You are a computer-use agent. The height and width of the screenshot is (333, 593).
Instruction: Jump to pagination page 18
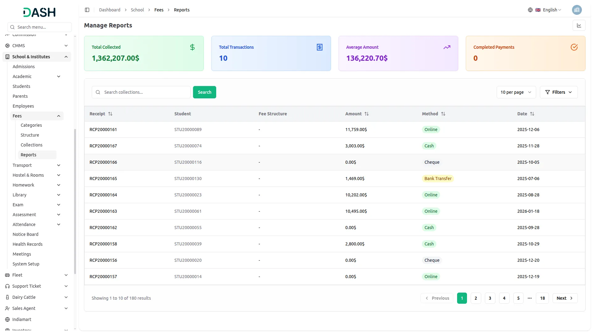(542, 298)
